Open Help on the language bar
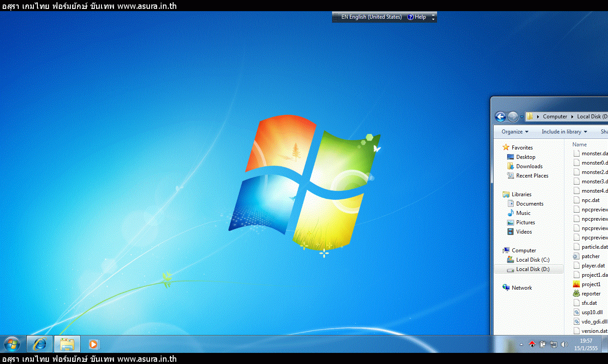Image resolution: width=608 pixels, height=364 pixels. [x=417, y=17]
